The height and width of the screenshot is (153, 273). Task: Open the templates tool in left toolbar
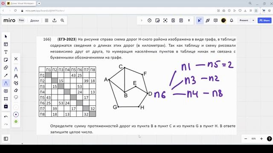[6, 44]
